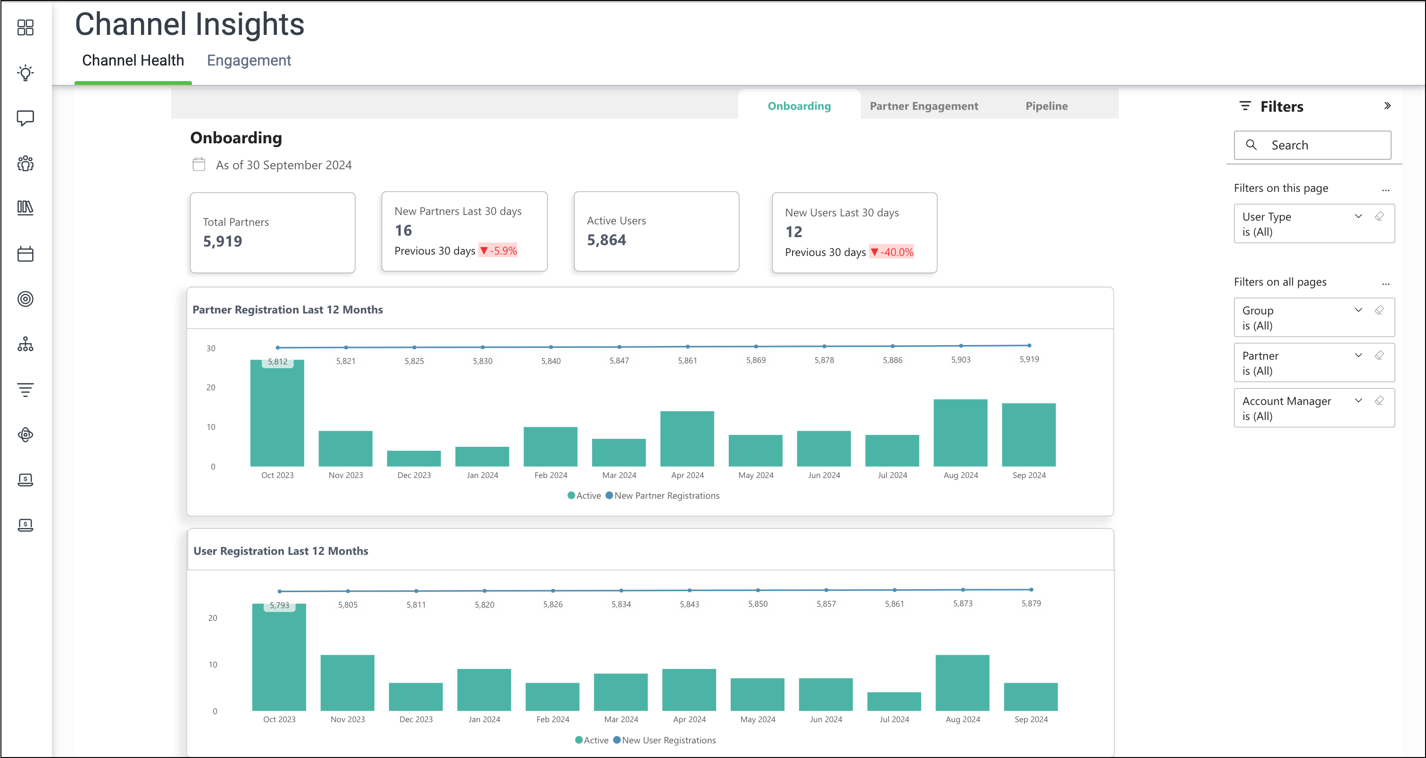Click the Filters lines icon in pane header
Viewport: 1426px width, 758px height.
tap(1245, 106)
